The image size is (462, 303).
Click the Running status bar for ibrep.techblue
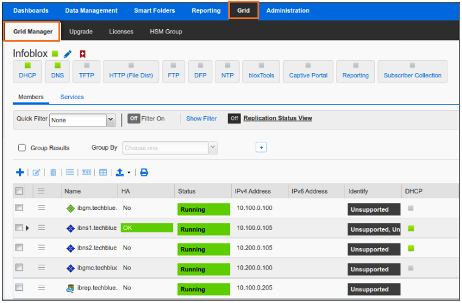(x=203, y=290)
